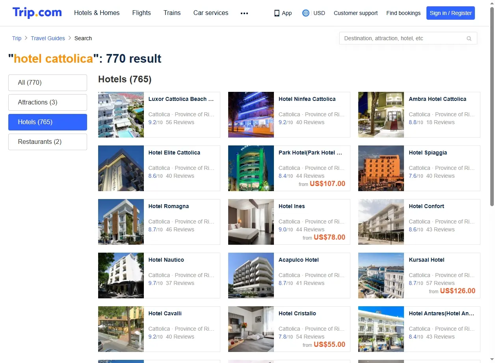Open Hotel Spiaggia photo thumbnail

[381, 168]
